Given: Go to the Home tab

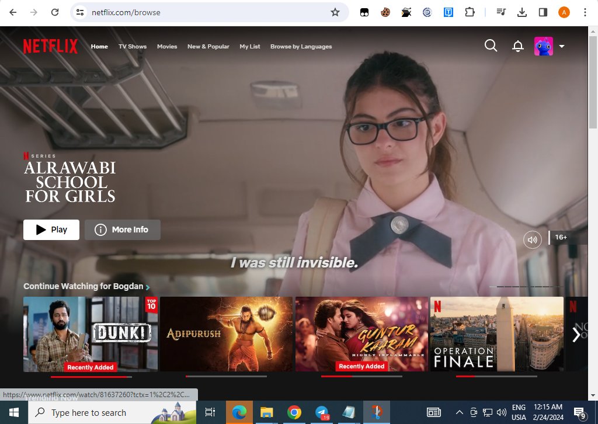Looking at the screenshot, I should tap(99, 47).
